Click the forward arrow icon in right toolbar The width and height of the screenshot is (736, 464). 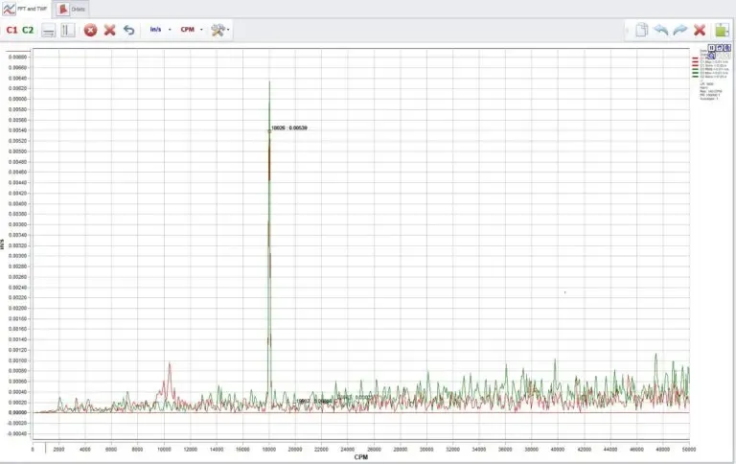pyautogui.click(x=680, y=30)
